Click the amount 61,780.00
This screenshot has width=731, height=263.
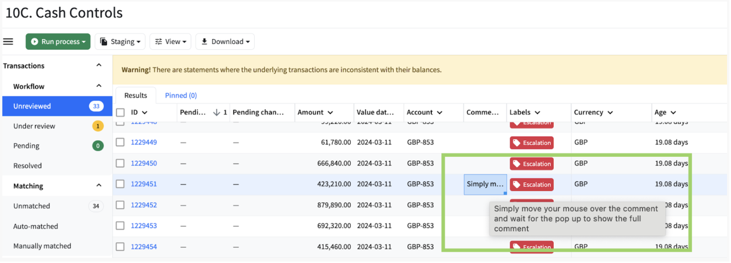(x=336, y=142)
